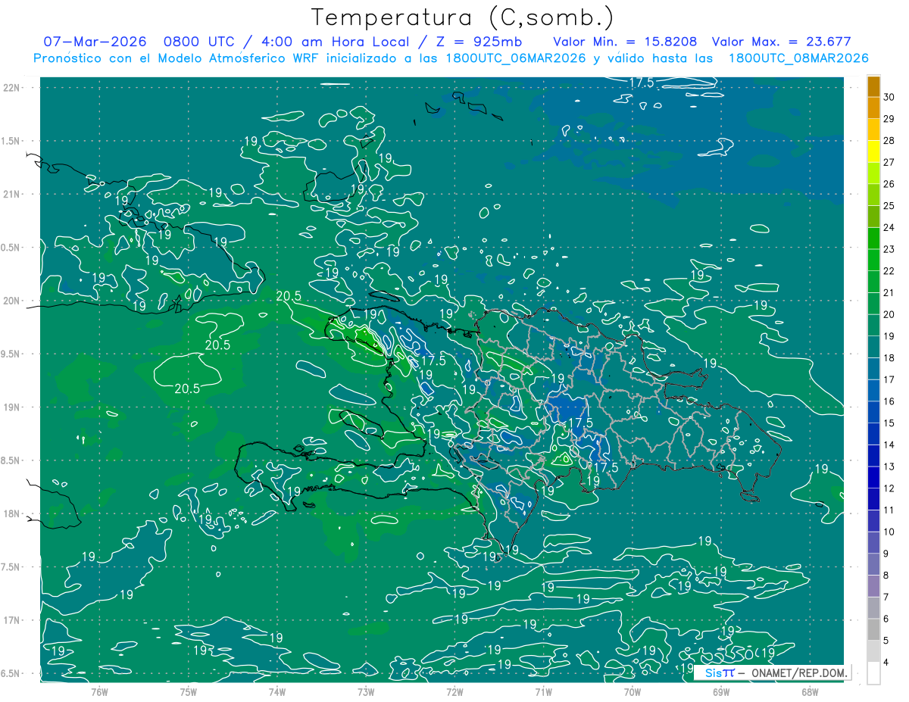Viewport: 909px width, 702px height.
Task: Click the color scale label '23'
Action: (889, 249)
